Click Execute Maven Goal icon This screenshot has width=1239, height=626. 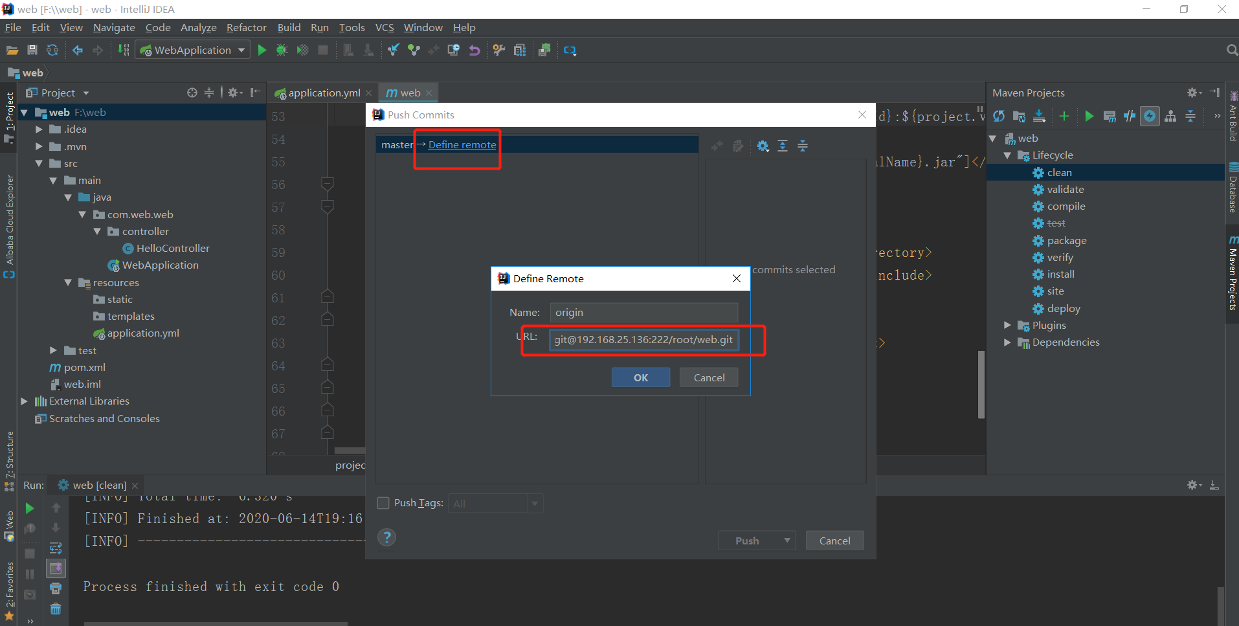(1110, 116)
